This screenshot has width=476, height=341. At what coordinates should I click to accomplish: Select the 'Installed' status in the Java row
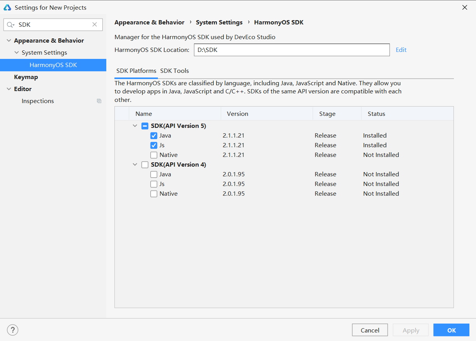tap(375, 136)
